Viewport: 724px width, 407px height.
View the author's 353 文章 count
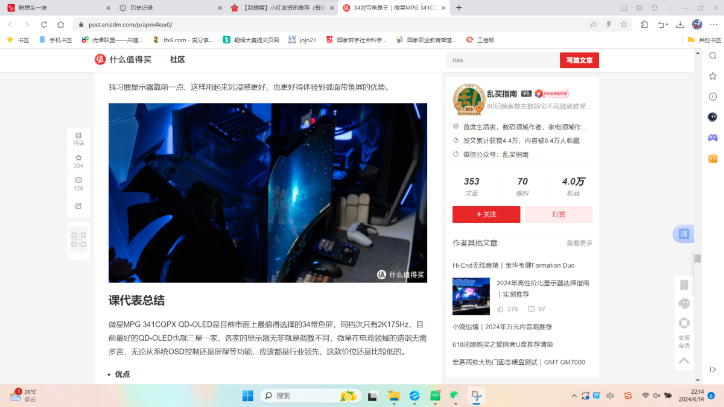(x=471, y=187)
